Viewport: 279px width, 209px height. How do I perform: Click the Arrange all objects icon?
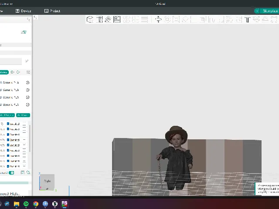(117, 19)
